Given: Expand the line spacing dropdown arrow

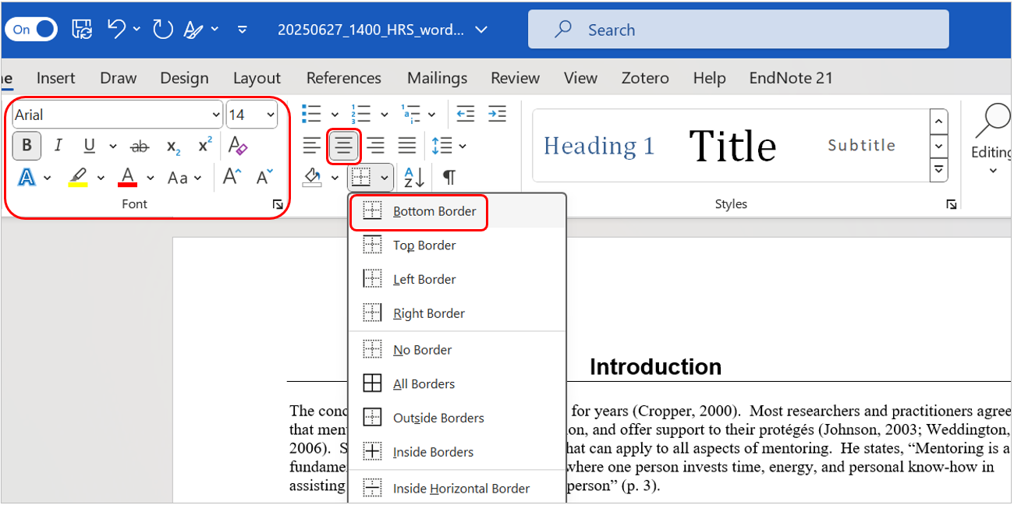Looking at the screenshot, I should (463, 146).
